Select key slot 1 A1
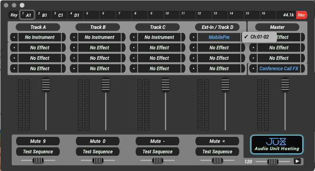This screenshot has width=315, height=171. (27, 15)
